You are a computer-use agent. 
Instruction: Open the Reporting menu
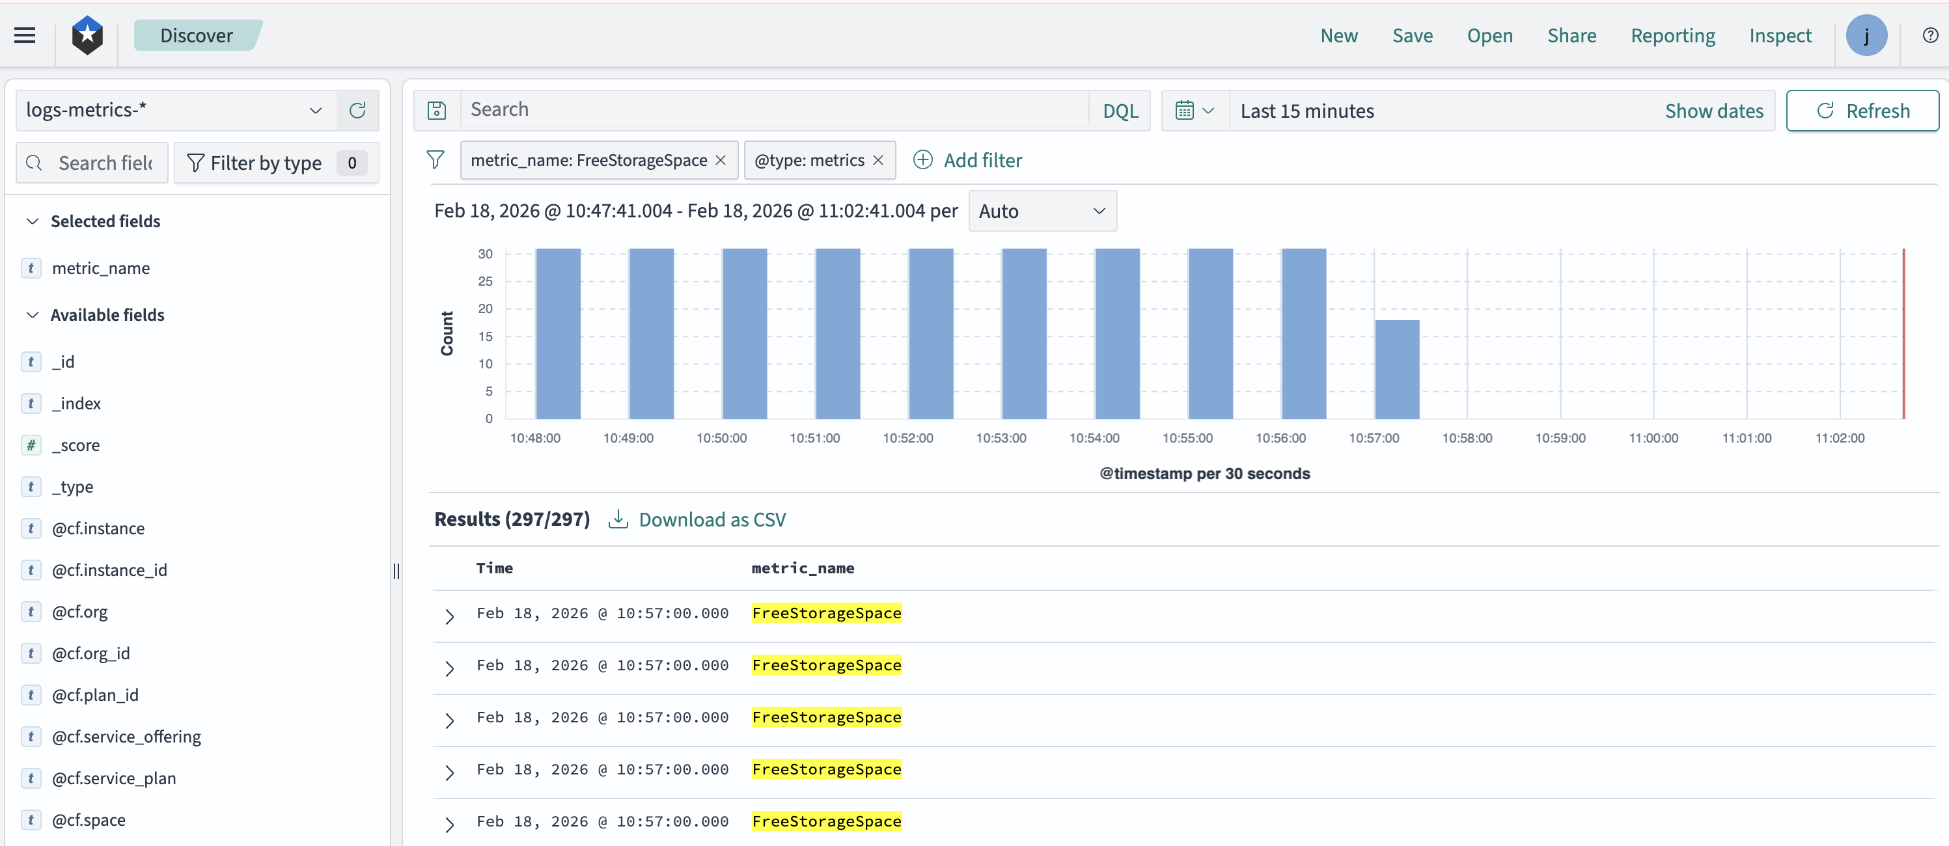pyautogui.click(x=1672, y=36)
